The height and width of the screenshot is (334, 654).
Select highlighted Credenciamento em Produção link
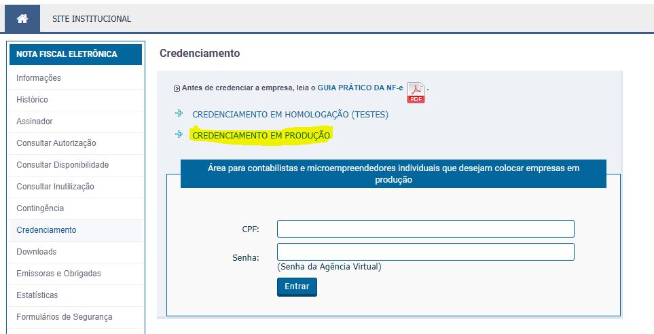[x=261, y=136]
